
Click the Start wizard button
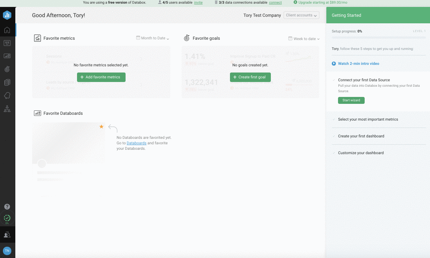(x=351, y=100)
